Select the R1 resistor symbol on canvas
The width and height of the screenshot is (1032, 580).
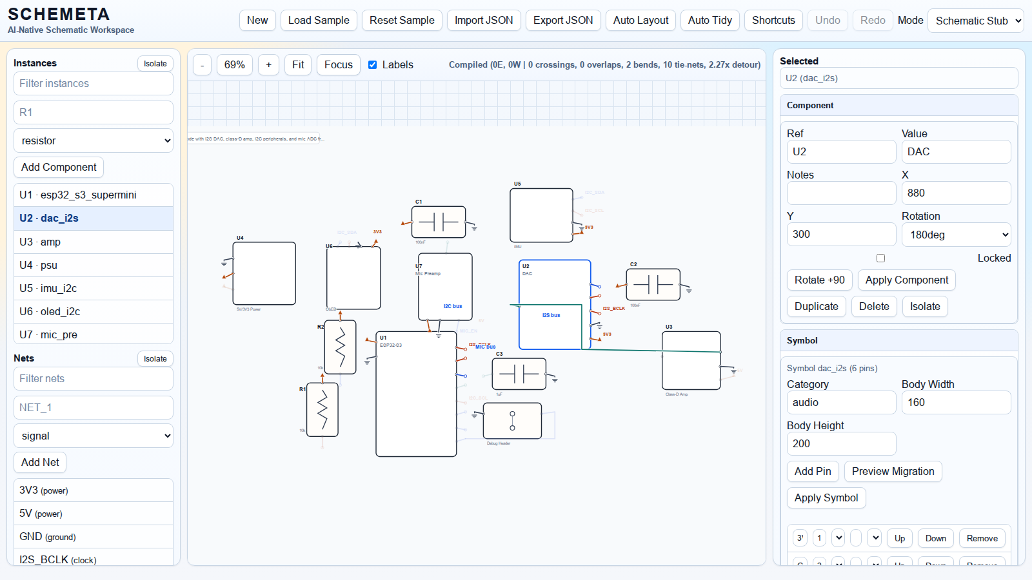[322, 410]
